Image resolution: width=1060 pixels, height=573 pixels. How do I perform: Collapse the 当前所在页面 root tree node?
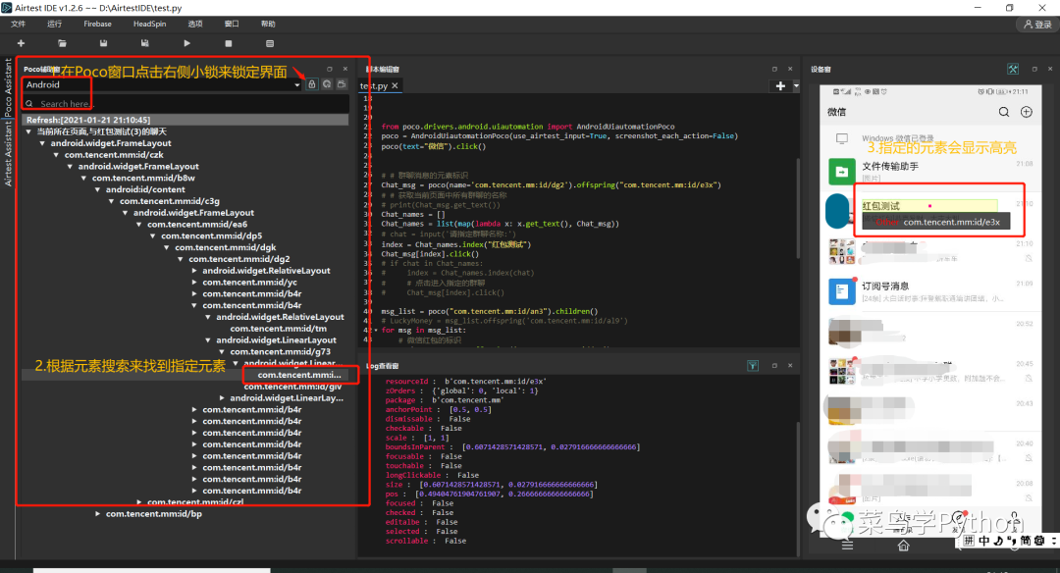click(28, 131)
